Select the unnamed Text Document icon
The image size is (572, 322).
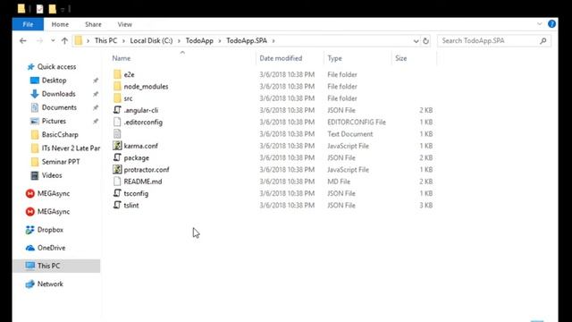click(117, 134)
